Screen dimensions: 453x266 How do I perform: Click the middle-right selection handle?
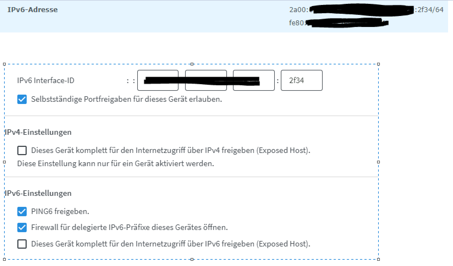click(x=378, y=162)
